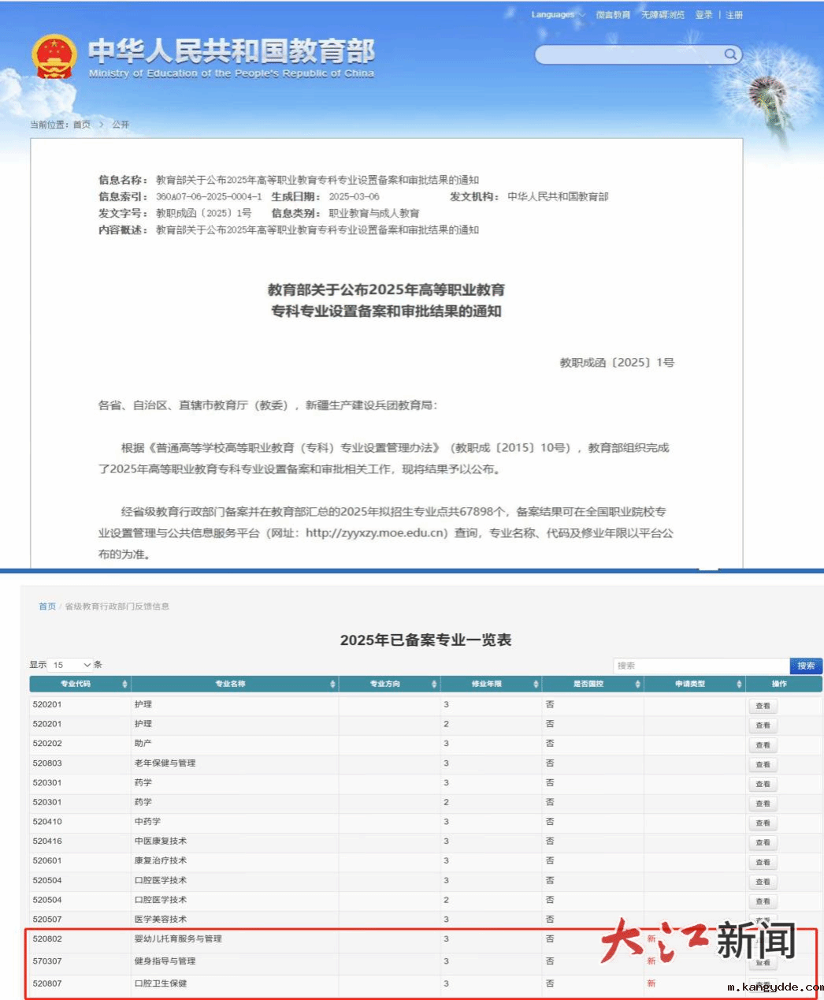Sort table by 申请类型 column arrows
The height and width of the screenshot is (1000, 824).
point(739,684)
